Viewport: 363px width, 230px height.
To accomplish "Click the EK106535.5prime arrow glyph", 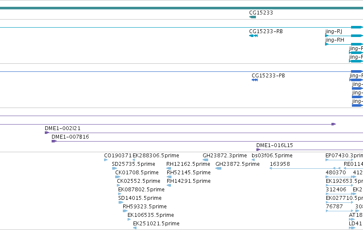I will coord(129,220).
